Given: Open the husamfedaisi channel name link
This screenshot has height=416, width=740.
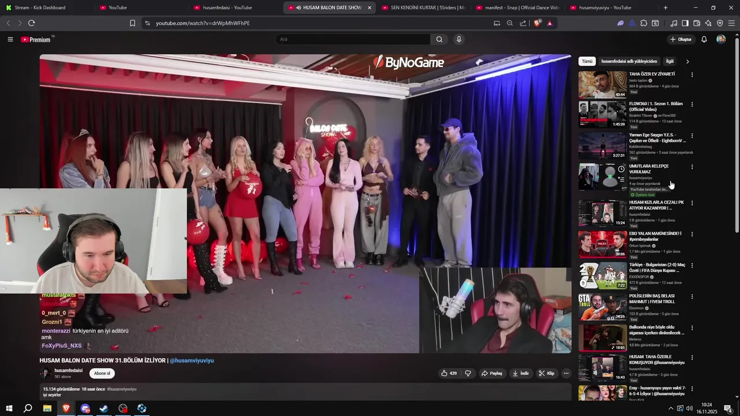Looking at the screenshot, I should tap(68, 370).
